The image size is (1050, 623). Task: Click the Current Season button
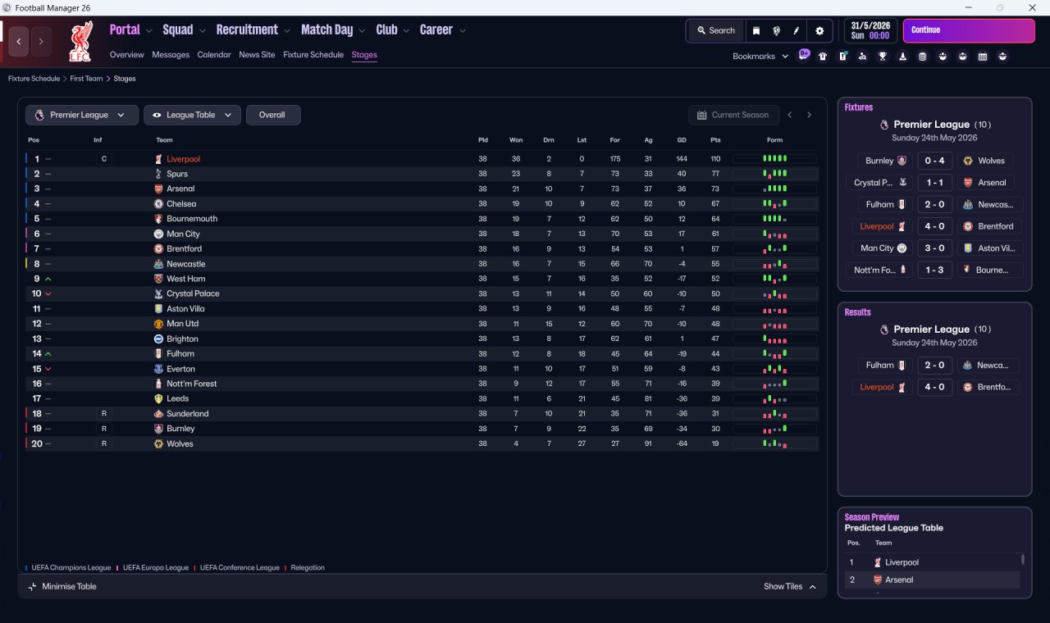click(733, 115)
